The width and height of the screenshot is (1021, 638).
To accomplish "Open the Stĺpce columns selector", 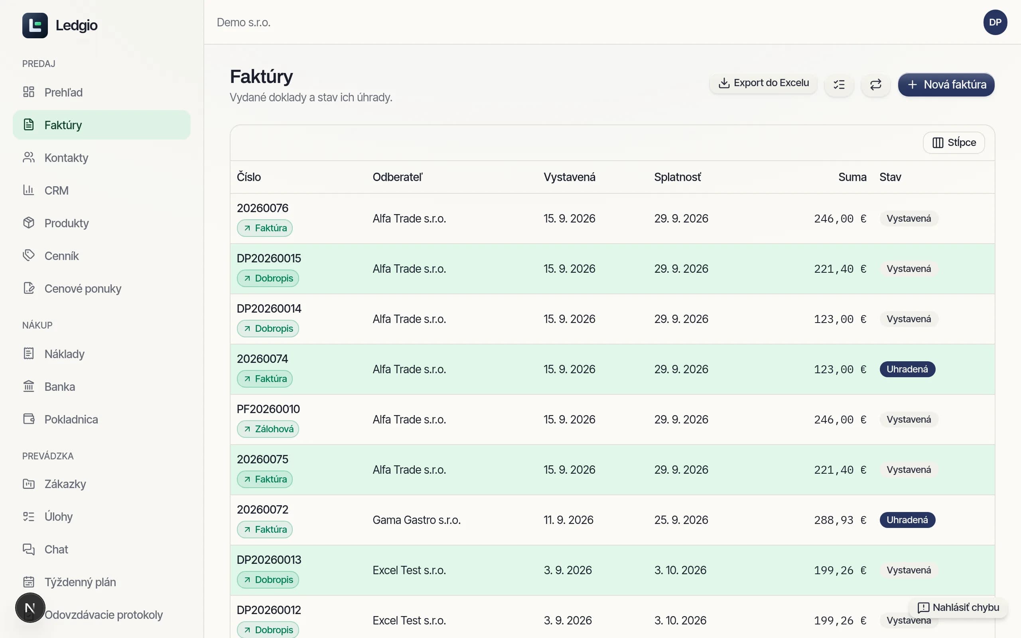I will (954, 143).
